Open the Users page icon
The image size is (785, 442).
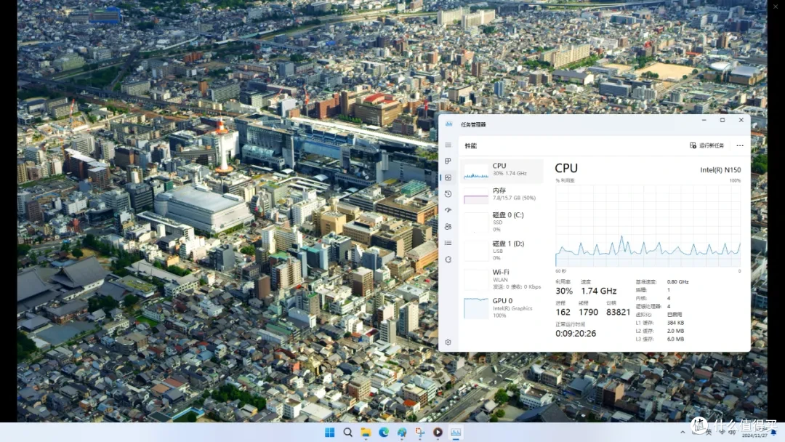click(448, 227)
